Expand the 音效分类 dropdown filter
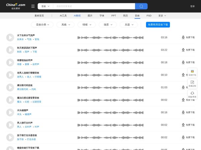 tap(42, 25)
